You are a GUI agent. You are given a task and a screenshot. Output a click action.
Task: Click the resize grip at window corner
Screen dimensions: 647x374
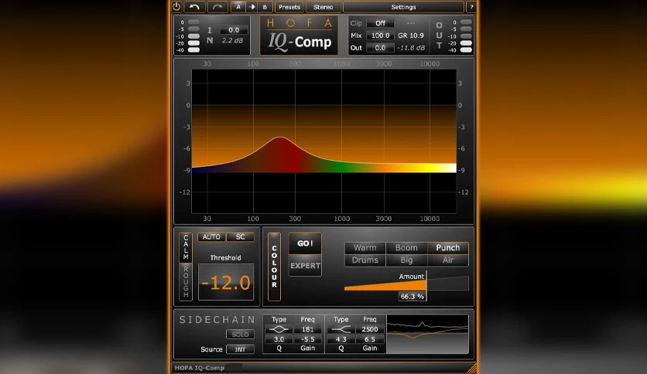pos(471,368)
